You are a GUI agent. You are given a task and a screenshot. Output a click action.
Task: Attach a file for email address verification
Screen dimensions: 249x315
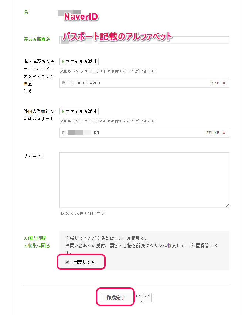(x=79, y=62)
